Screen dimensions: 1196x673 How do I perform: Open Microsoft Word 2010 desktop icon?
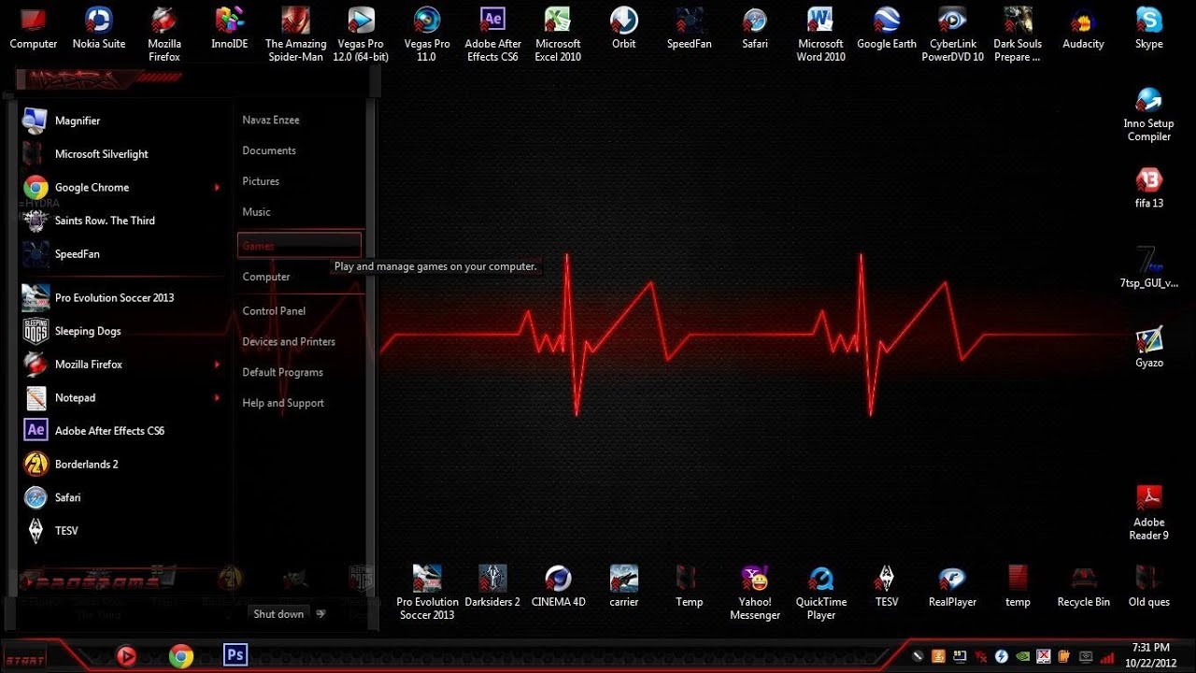click(820, 34)
